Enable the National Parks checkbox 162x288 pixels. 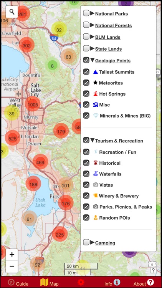86,13
